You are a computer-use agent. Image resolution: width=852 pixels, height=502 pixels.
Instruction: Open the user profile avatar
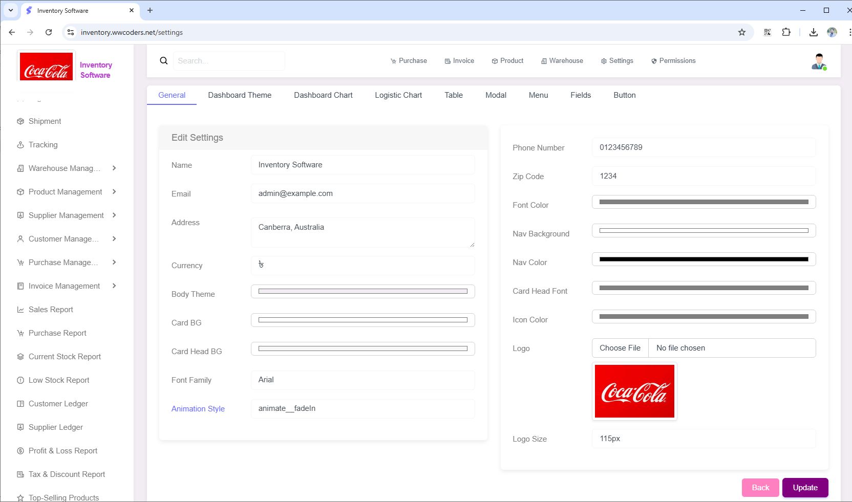coord(819,61)
